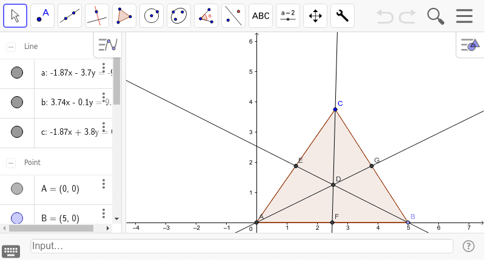The width and height of the screenshot is (485, 260).
Task: Select point A at the origin
Action: (x=256, y=223)
